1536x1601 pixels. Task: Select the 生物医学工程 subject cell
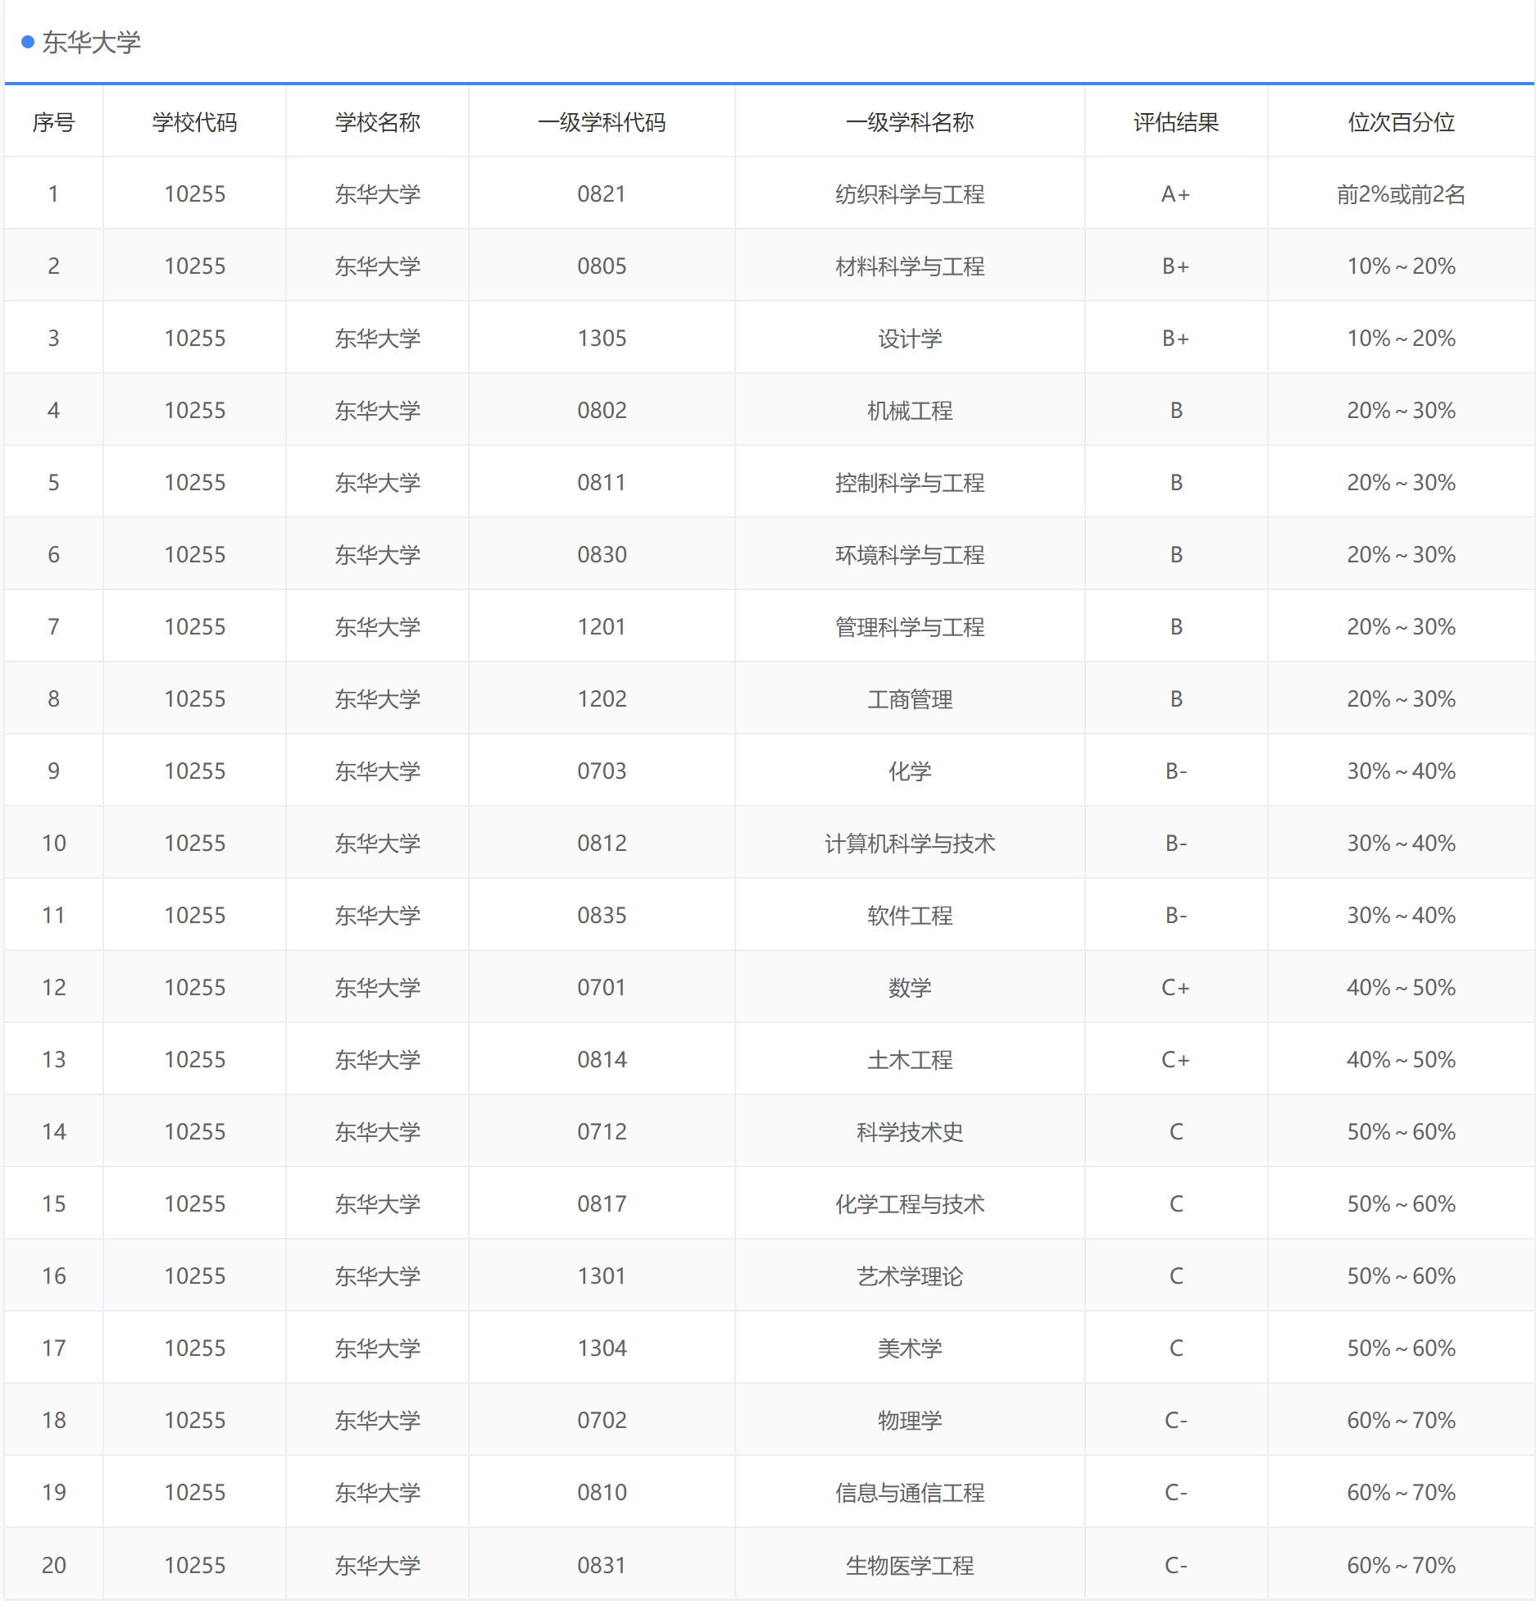910,1565
